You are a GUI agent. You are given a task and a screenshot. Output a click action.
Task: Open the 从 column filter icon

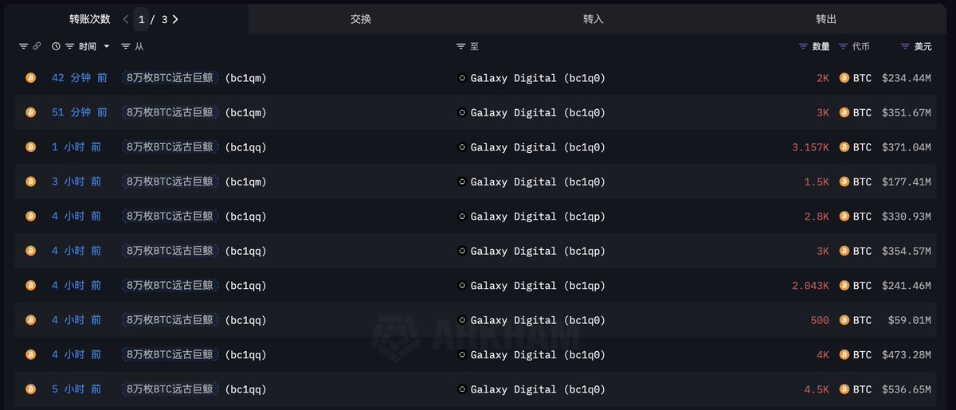pos(126,47)
